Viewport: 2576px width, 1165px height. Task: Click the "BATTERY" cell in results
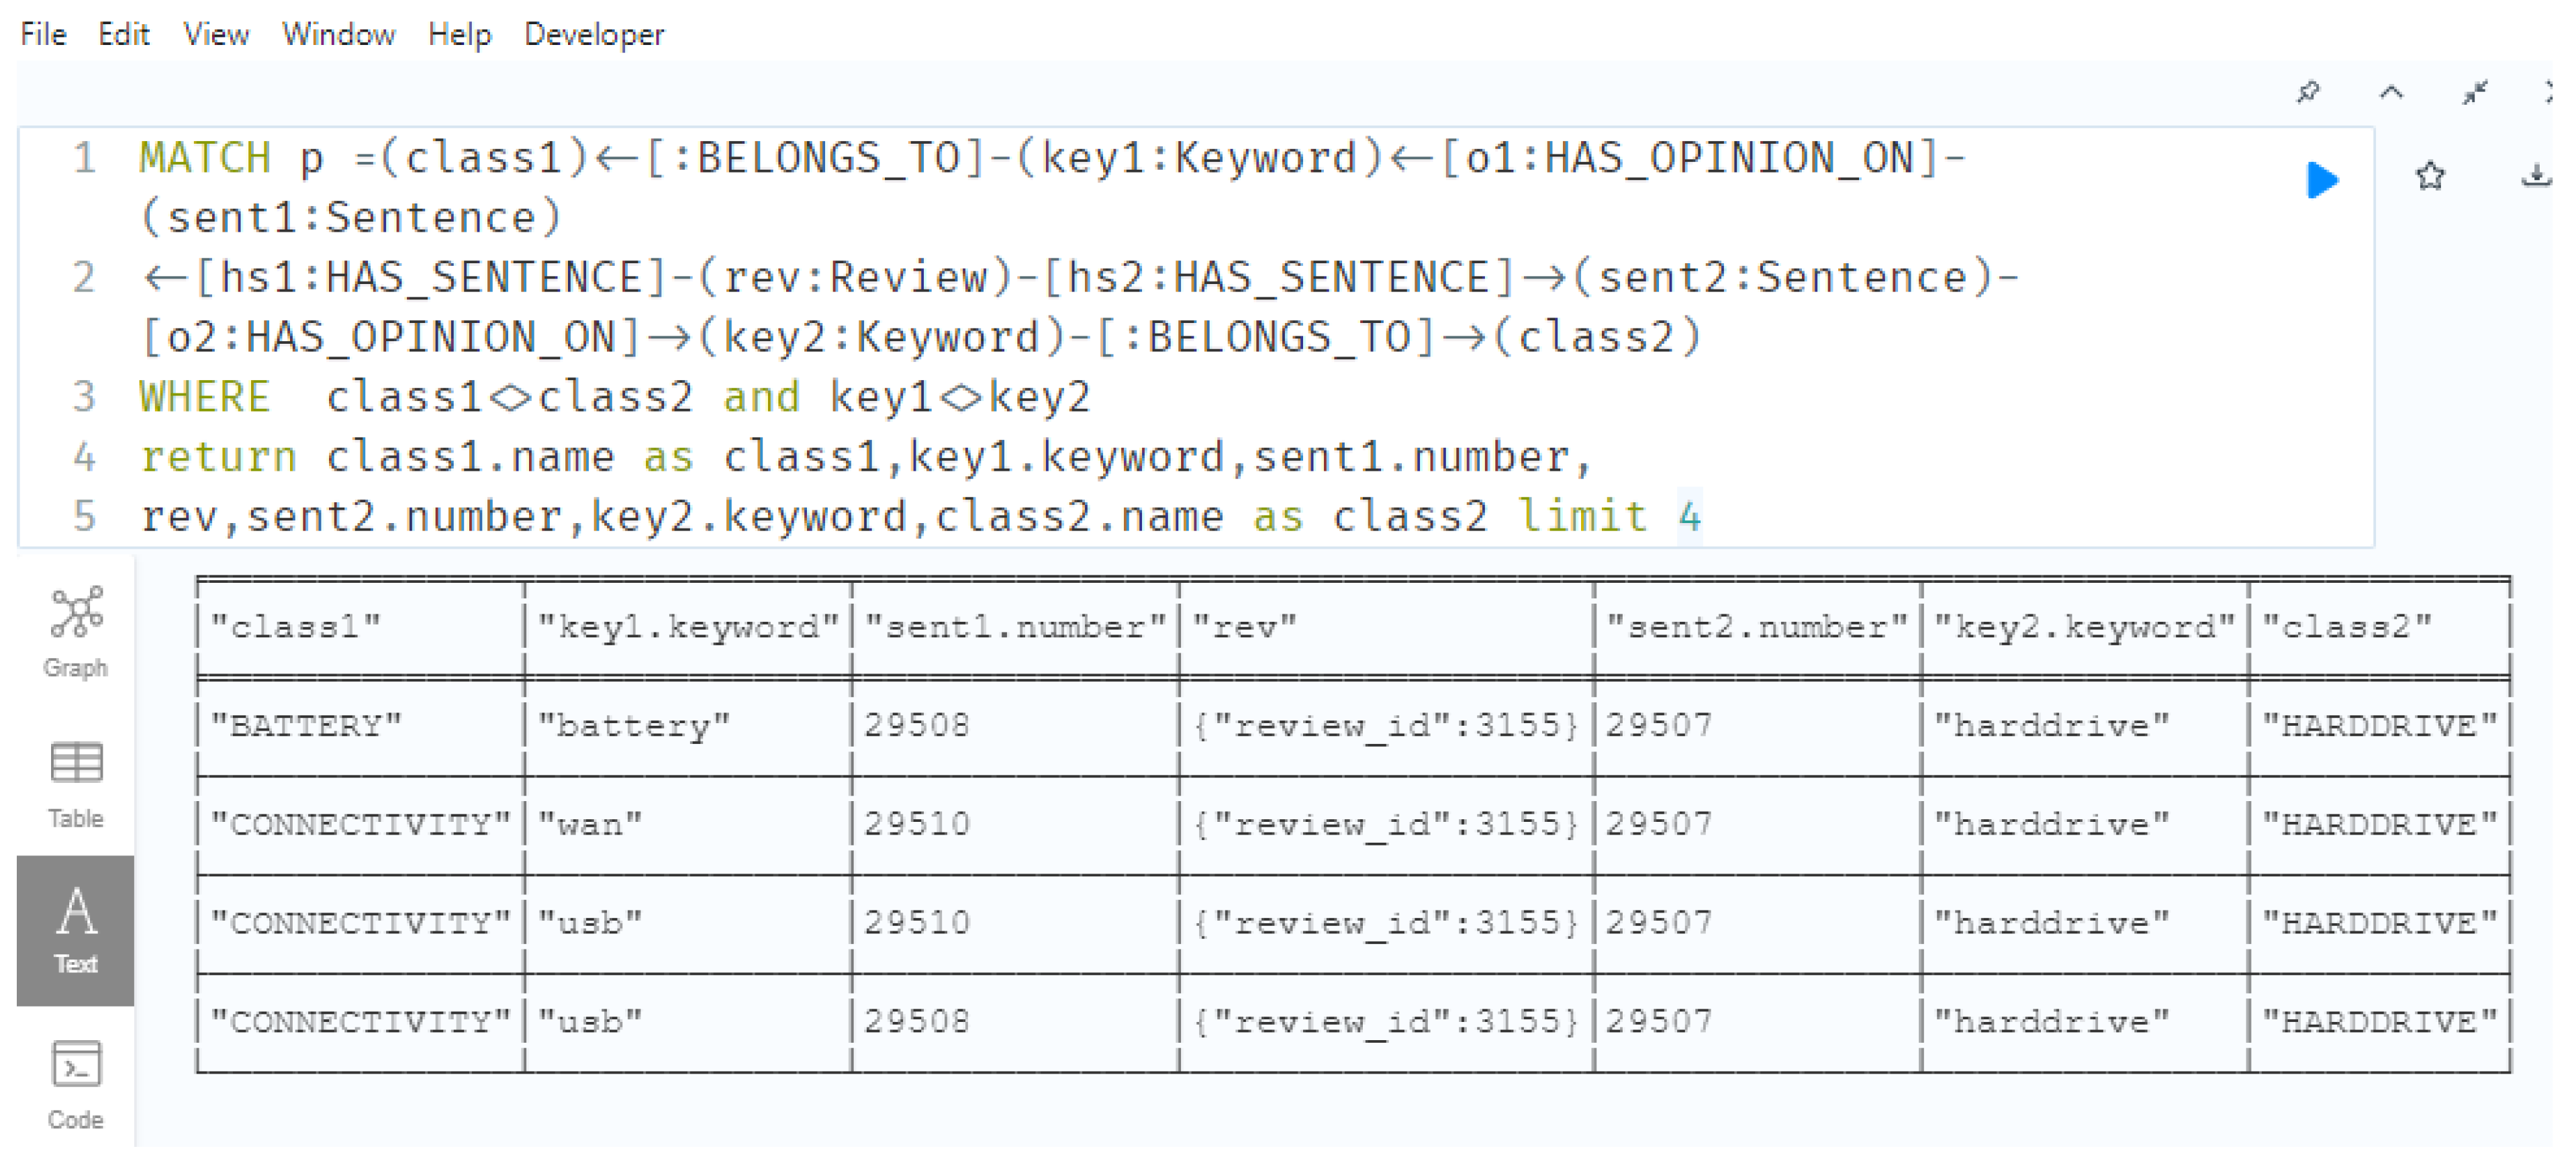click(x=306, y=725)
